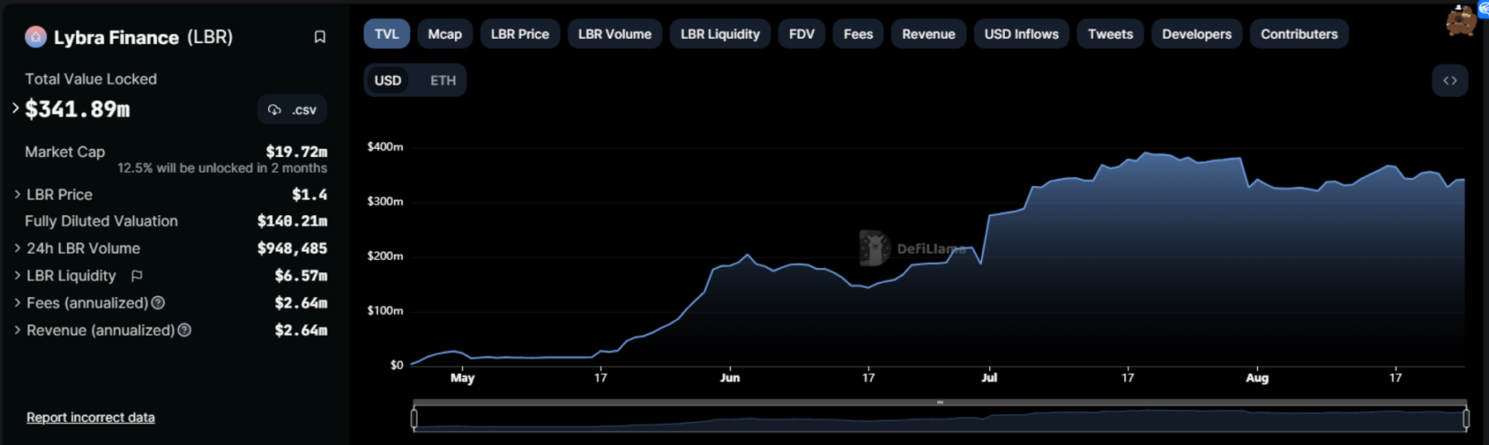
Task: Click Market Cap value $19.72m
Action: [296, 151]
